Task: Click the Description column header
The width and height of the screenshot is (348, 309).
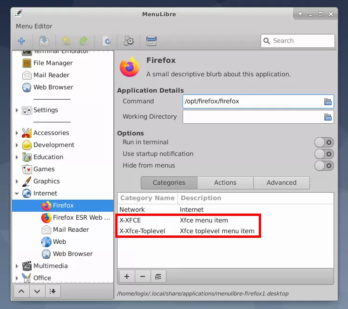Action: point(256,198)
